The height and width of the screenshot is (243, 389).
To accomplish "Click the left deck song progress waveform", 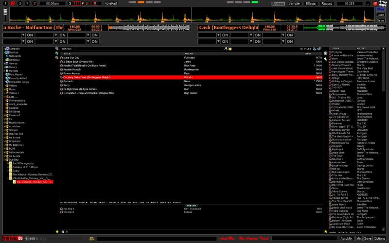I will tap(149, 28).
